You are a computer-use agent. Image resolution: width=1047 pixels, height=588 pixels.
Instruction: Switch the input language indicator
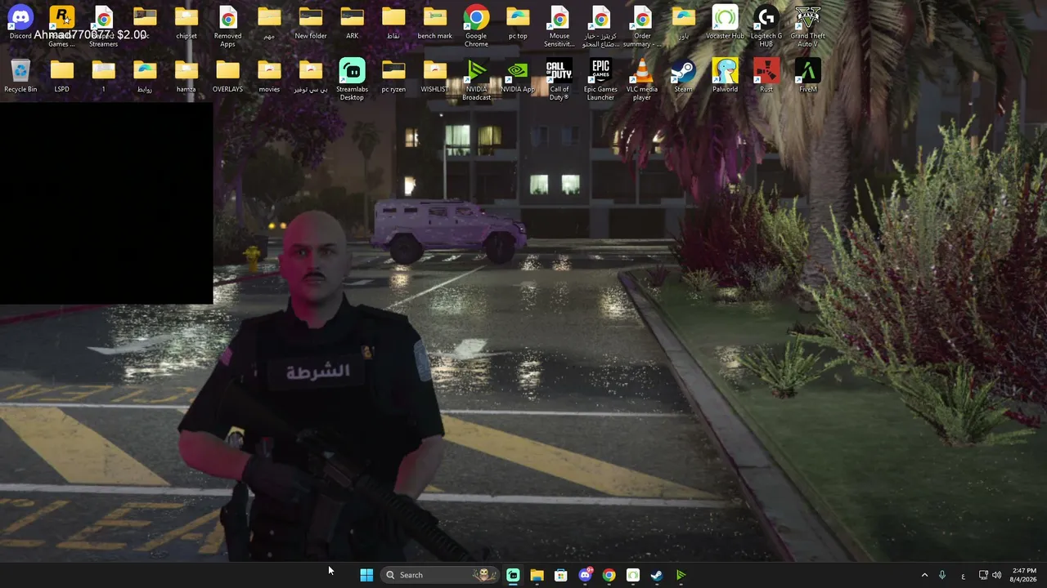963,575
